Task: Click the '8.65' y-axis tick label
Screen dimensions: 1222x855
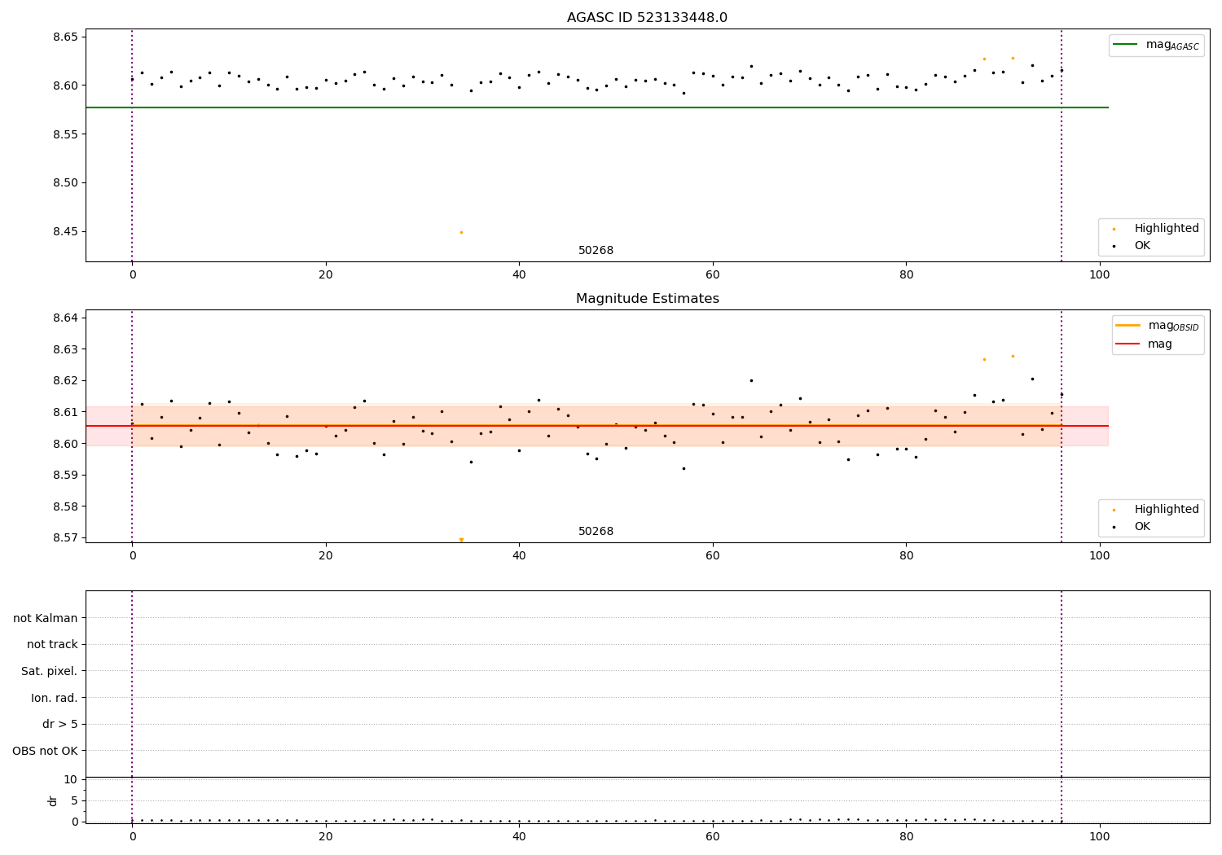Action: pyautogui.click(x=65, y=37)
